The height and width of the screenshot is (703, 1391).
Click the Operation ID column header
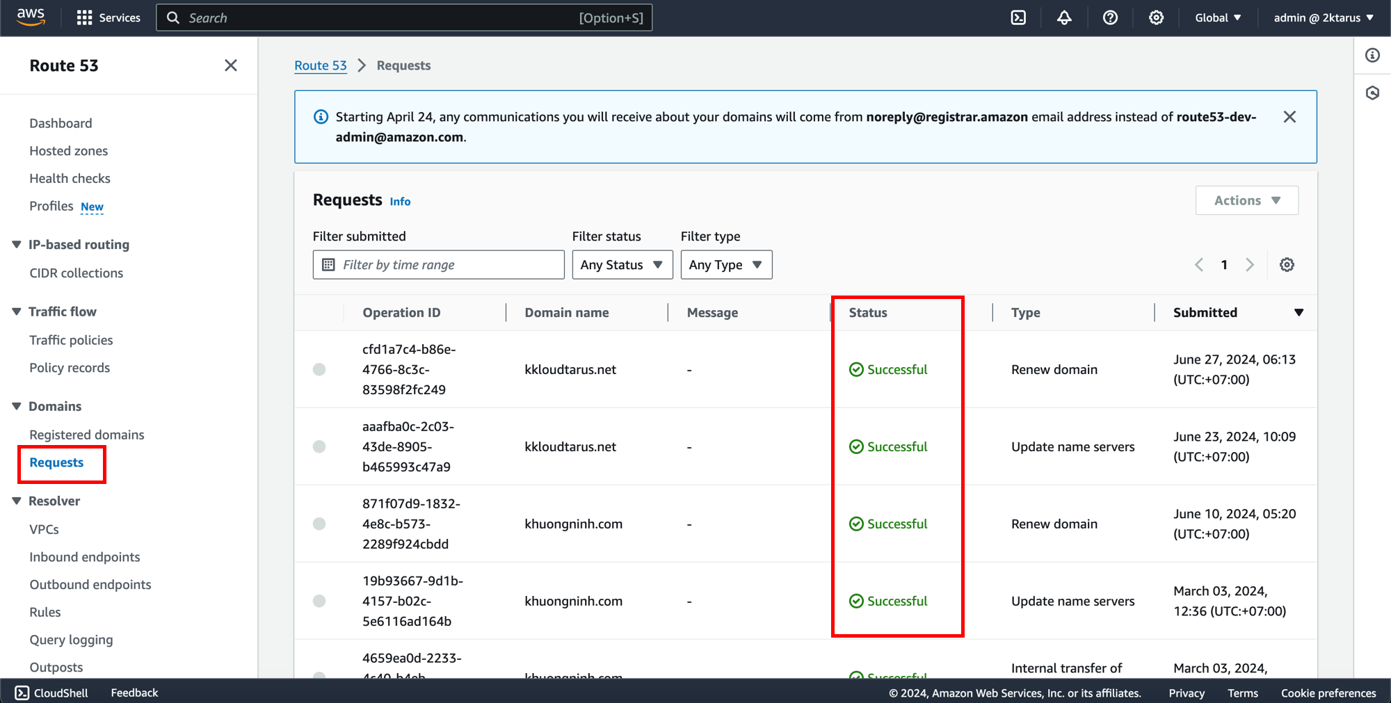click(x=401, y=313)
